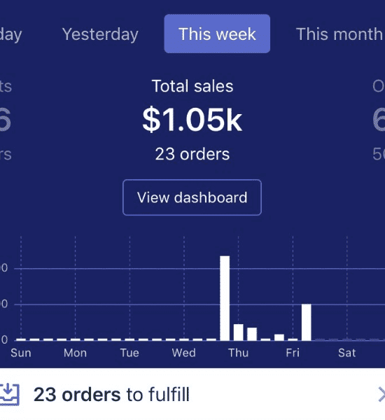385x420 pixels.
Task: Click the Mon label on chart axis
Action: point(75,353)
